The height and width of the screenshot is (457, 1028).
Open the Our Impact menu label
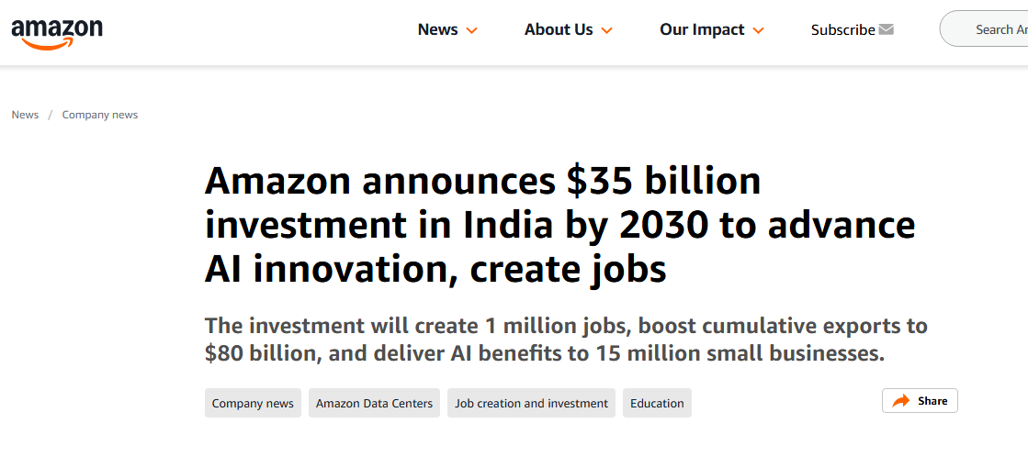tap(702, 29)
